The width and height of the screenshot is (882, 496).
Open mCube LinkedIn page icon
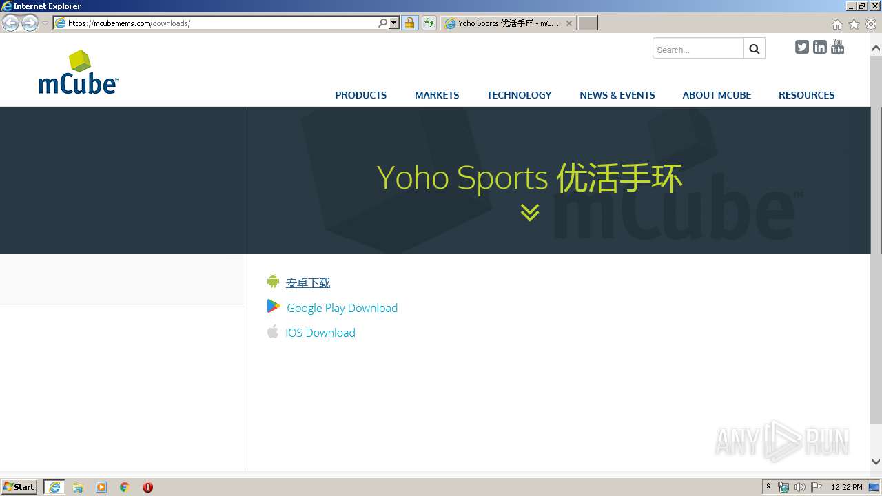click(x=820, y=47)
